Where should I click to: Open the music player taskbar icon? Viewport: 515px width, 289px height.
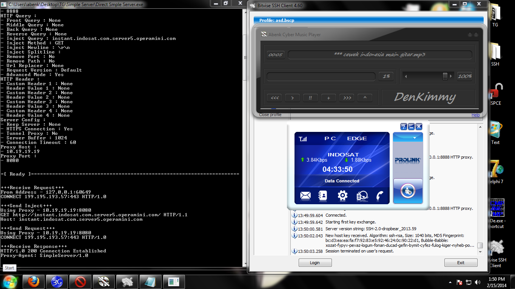pos(104,281)
